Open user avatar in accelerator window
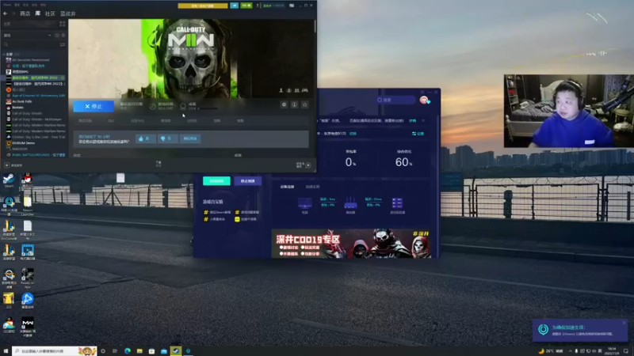Screen dimensions: 634x356 pos(424,100)
